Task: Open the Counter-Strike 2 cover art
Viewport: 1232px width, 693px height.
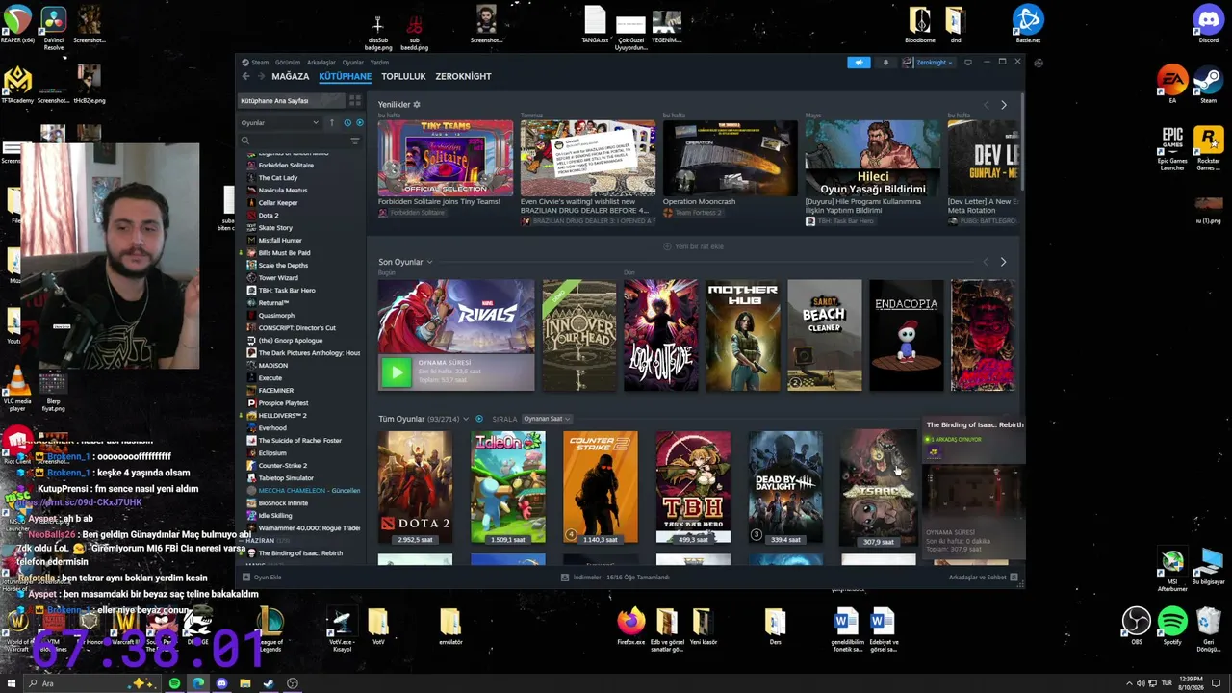Action: pos(600,487)
